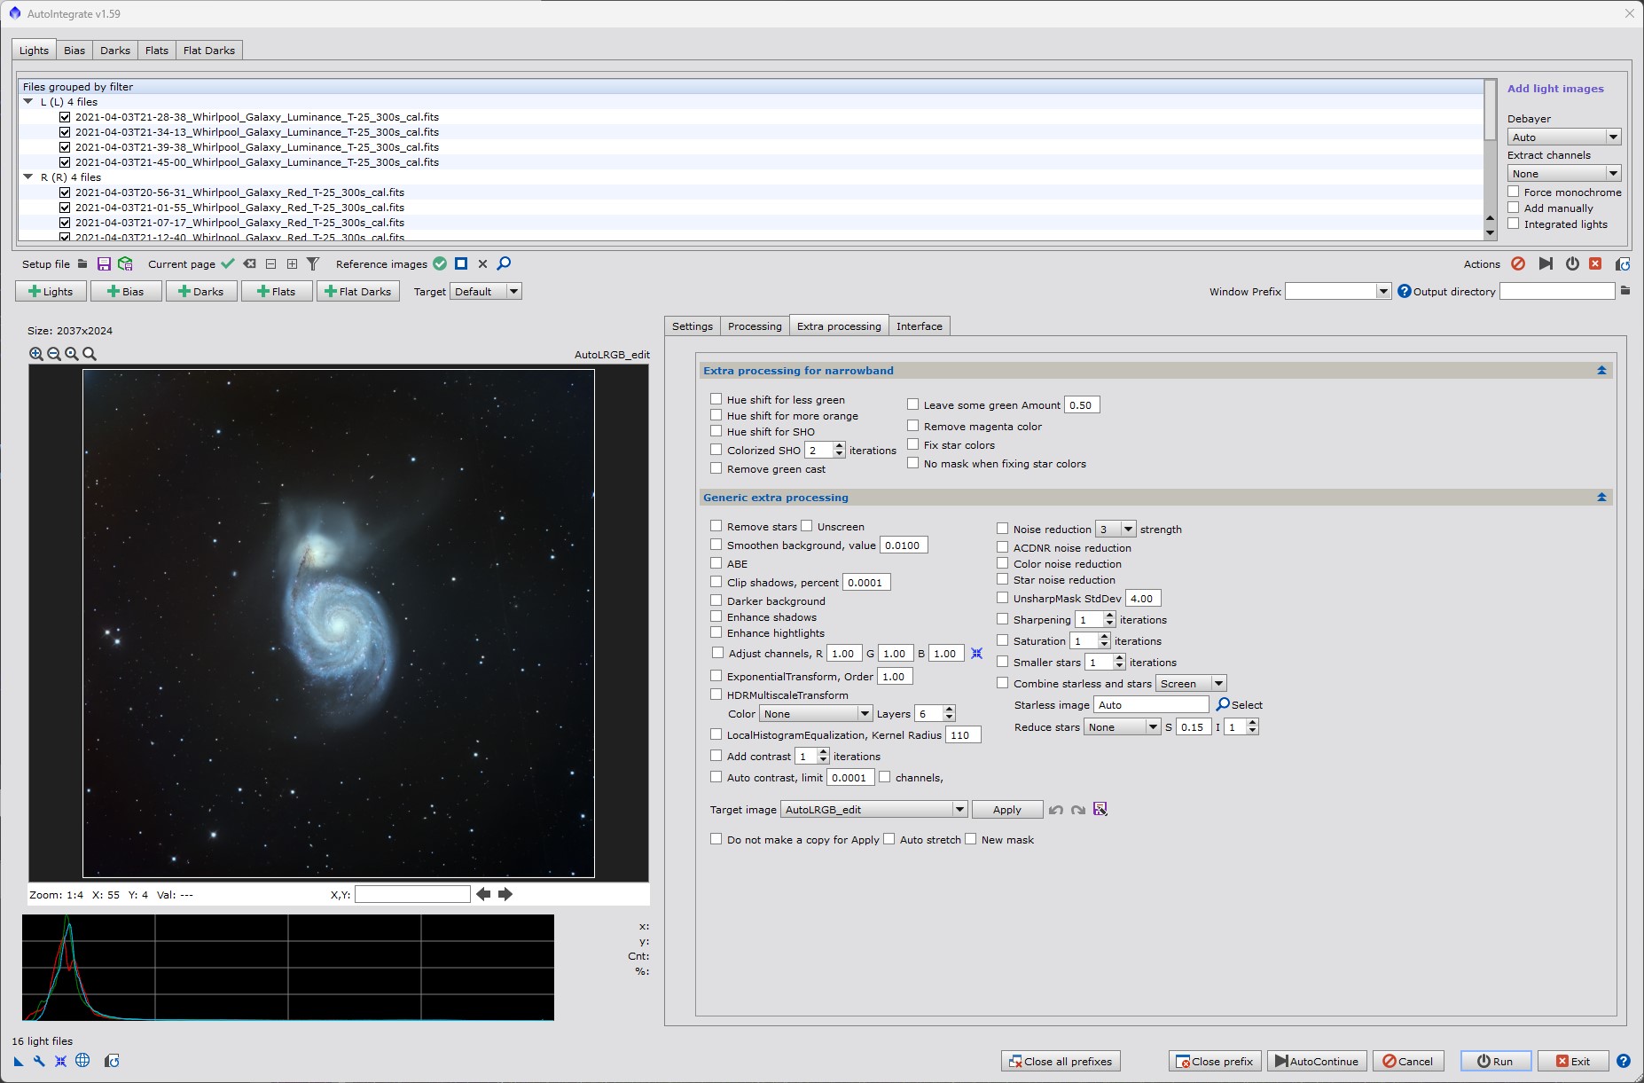The image size is (1644, 1083).
Task: Click the red cancel circle in Actions
Action: [1518, 263]
